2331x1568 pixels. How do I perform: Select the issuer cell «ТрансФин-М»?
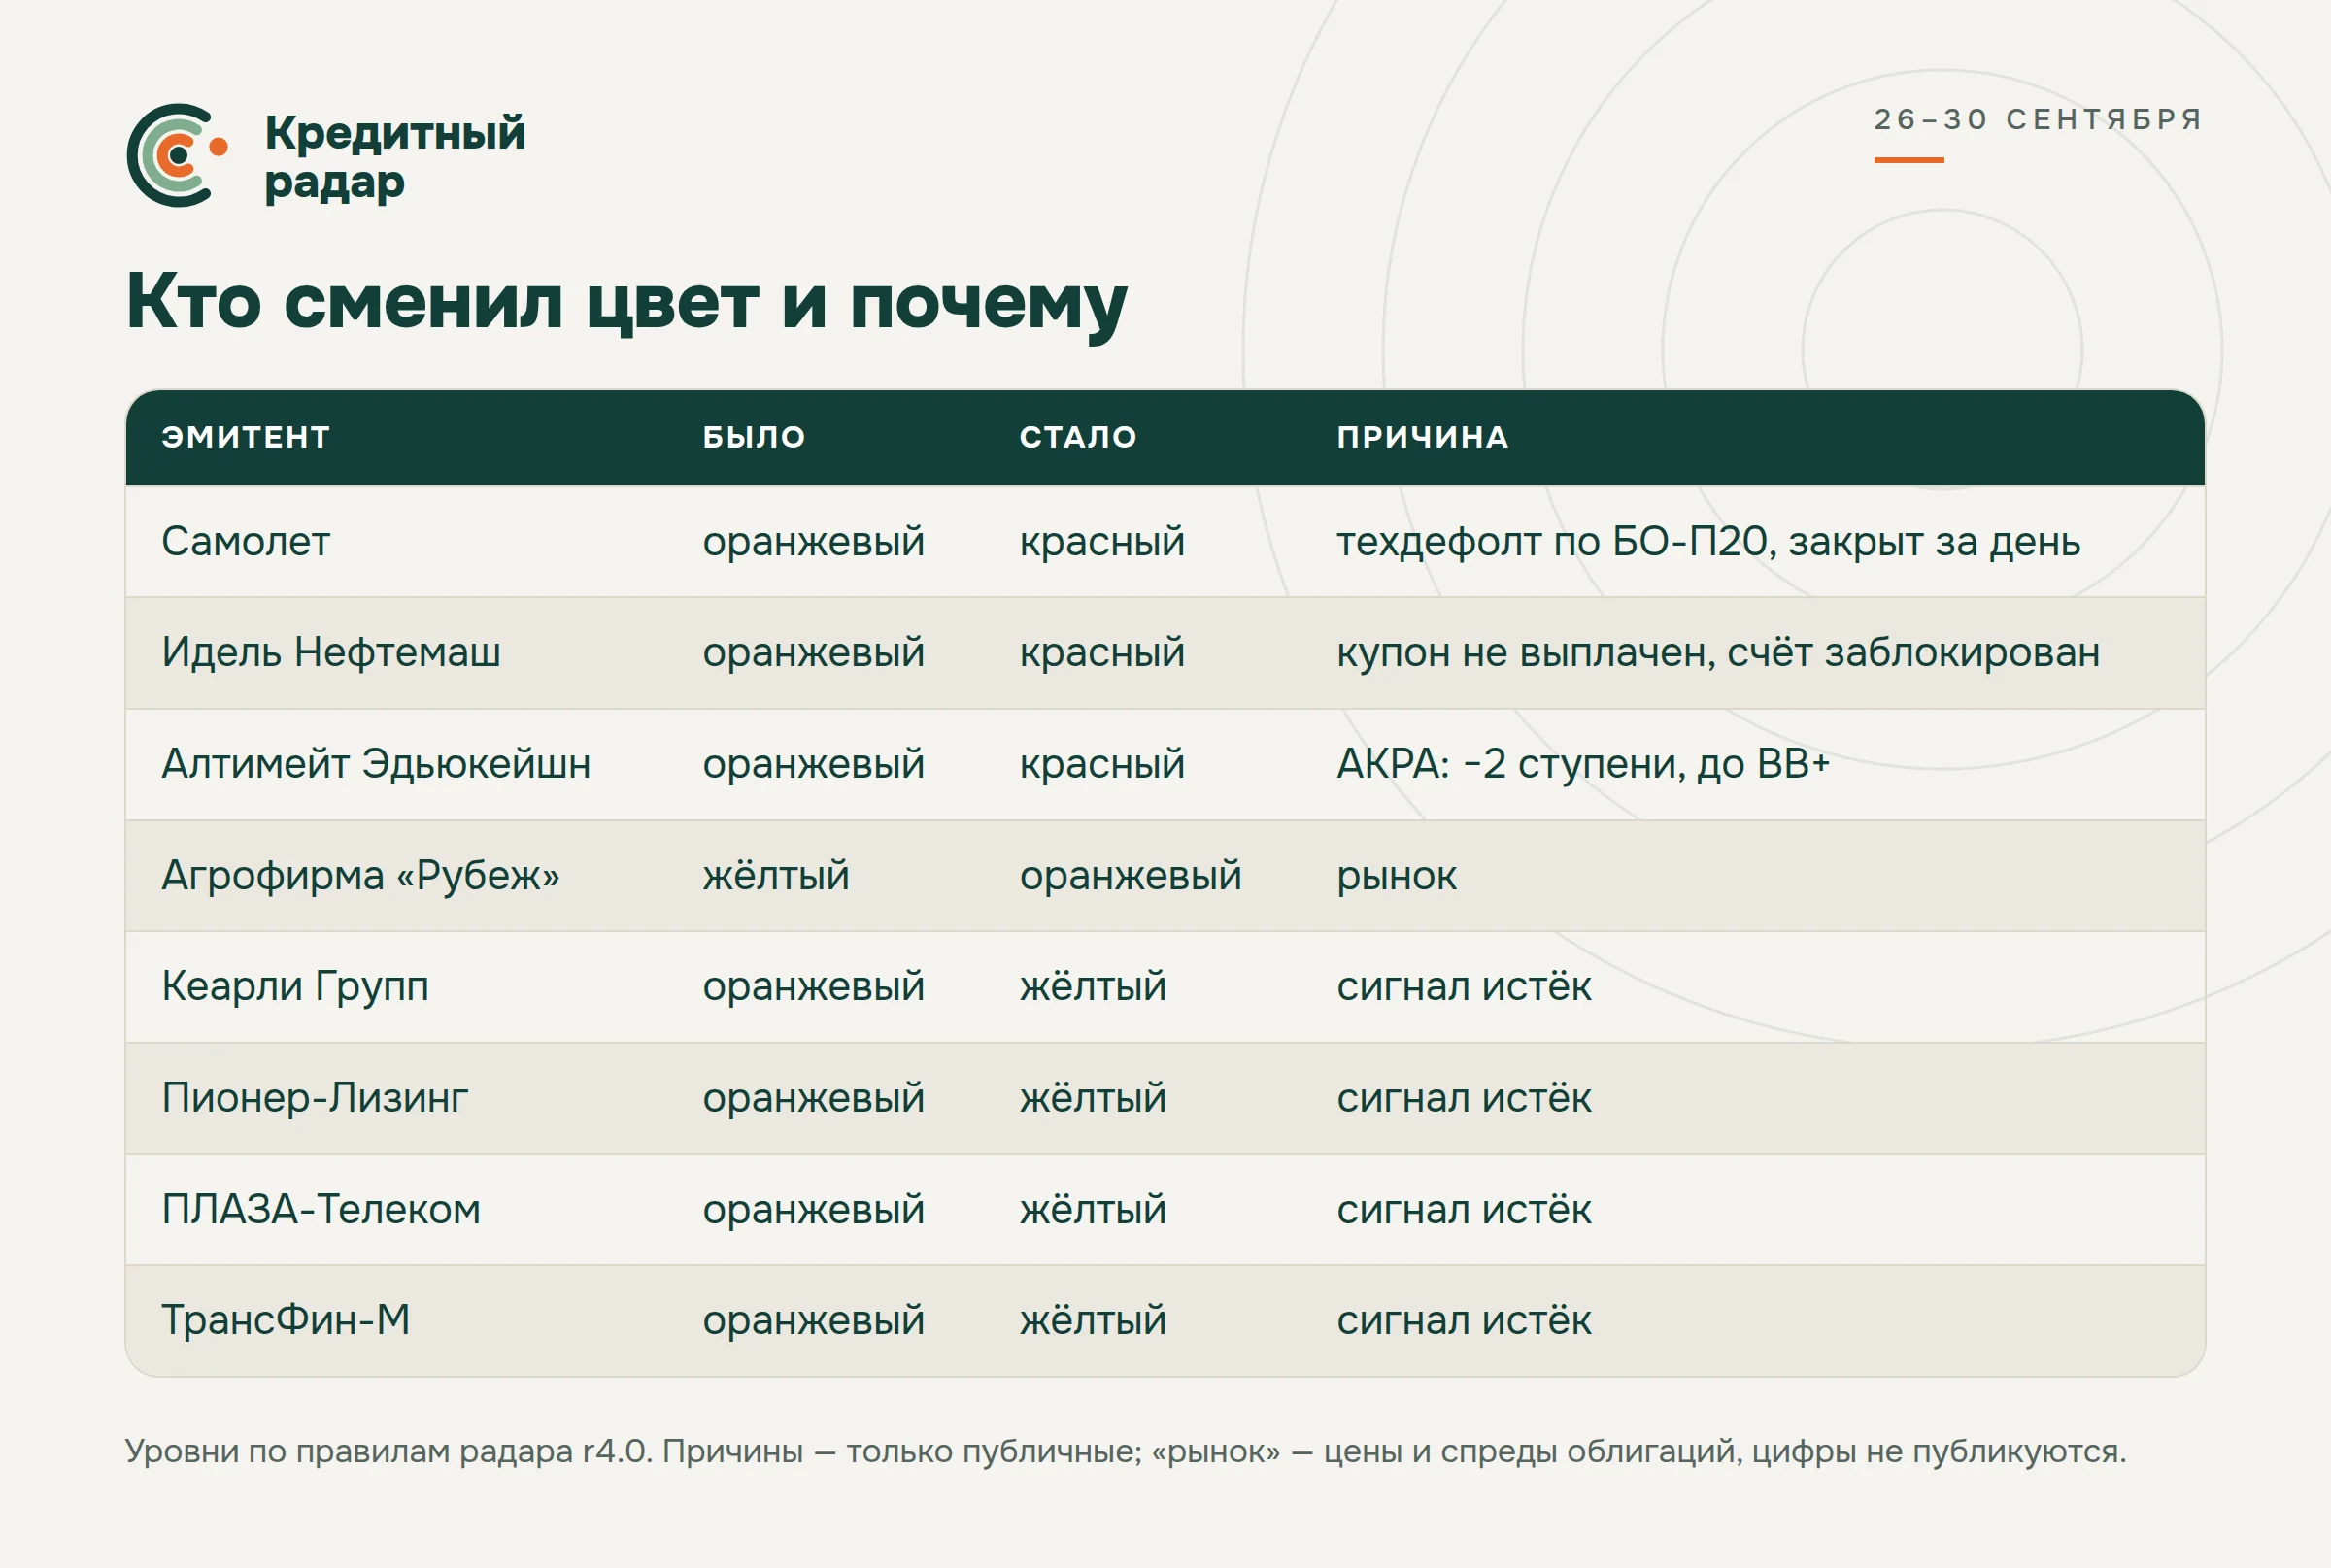287,1320
